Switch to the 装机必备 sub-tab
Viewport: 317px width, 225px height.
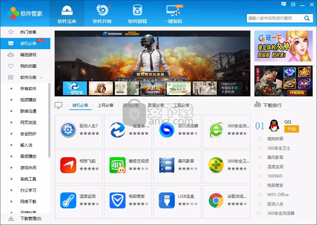[80, 105]
